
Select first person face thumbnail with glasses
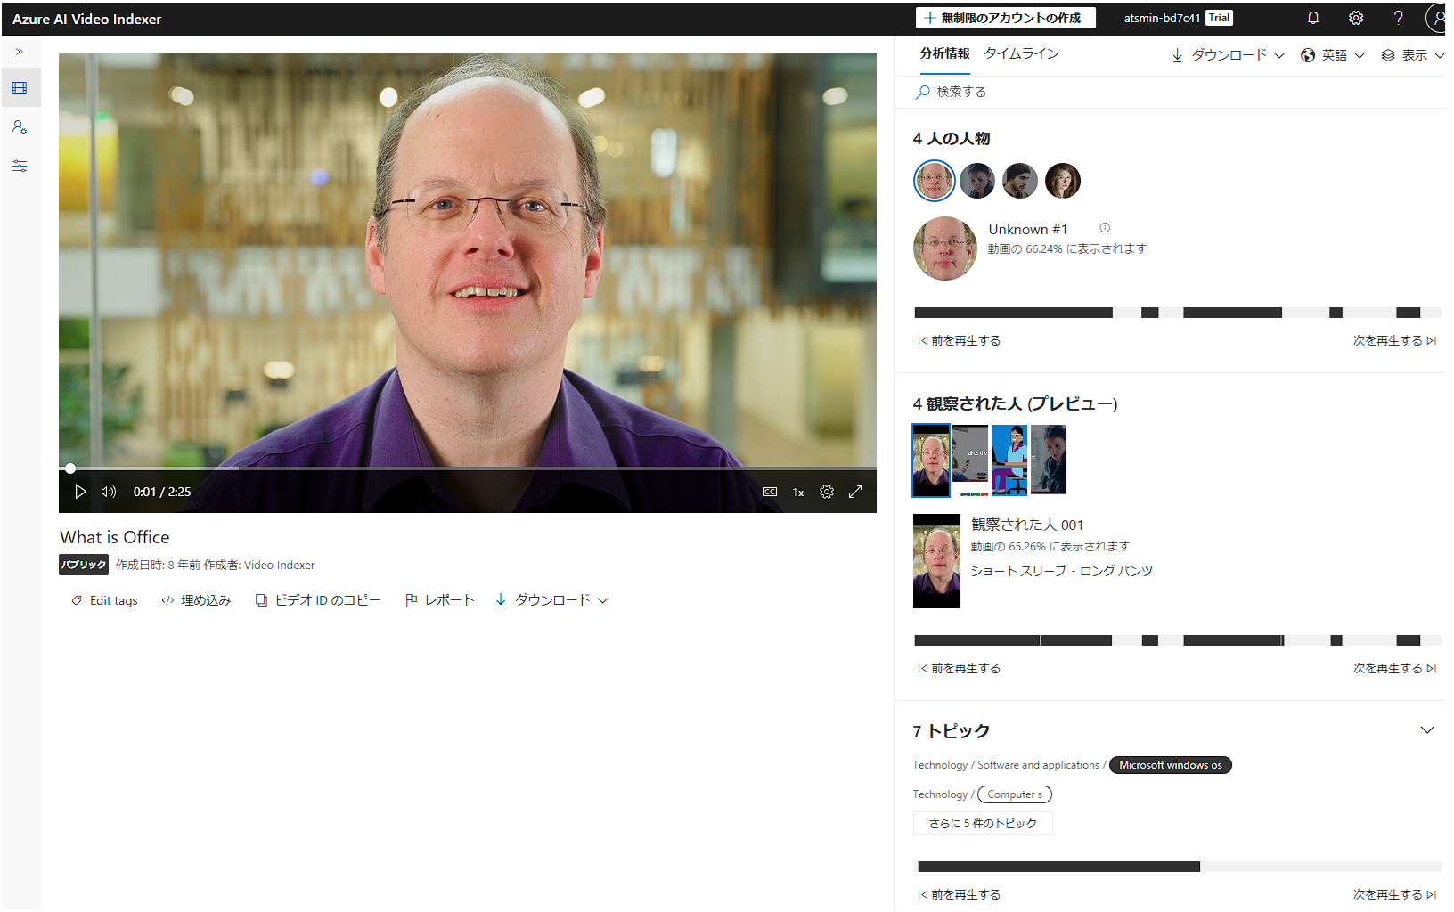click(x=935, y=181)
